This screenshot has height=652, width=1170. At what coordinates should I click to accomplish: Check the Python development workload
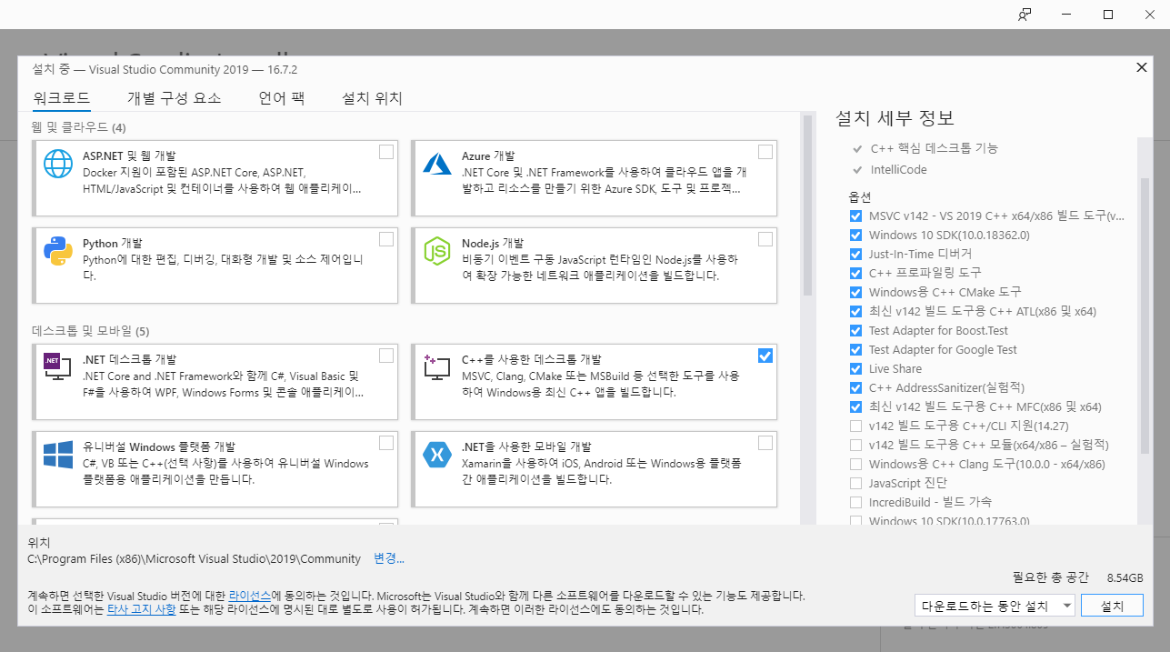pyautogui.click(x=386, y=239)
